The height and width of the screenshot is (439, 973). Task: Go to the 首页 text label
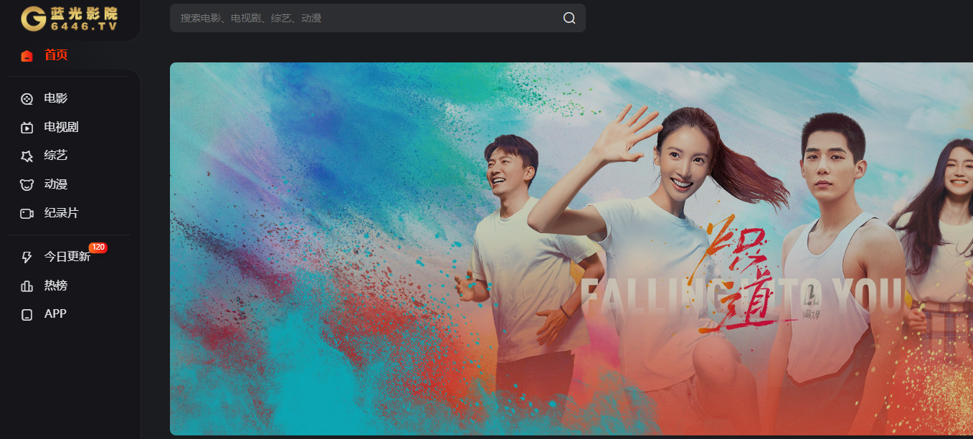click(56, 55)
